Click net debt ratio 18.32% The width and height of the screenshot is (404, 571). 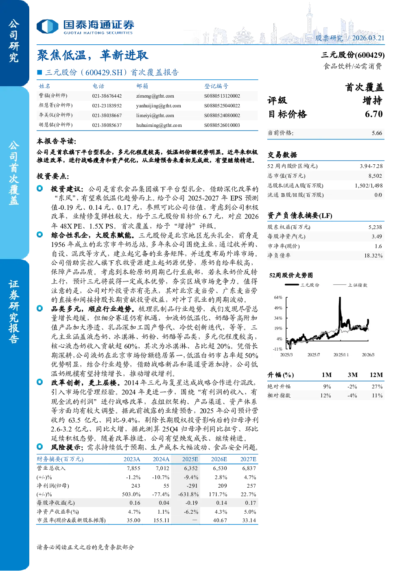point(373,255)
